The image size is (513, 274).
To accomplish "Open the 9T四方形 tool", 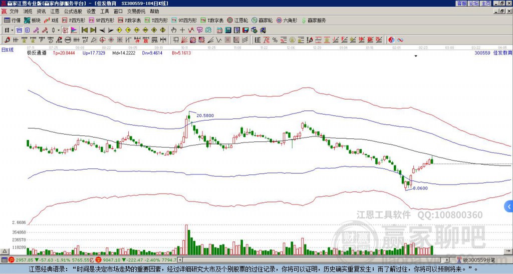I will click(x=184, y=20).
